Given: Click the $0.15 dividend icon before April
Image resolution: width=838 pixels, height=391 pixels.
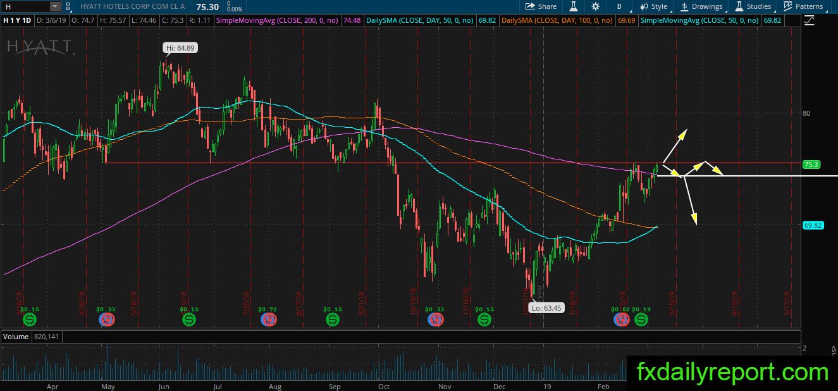Looking at the screenshot, I should tap(29, 320).
